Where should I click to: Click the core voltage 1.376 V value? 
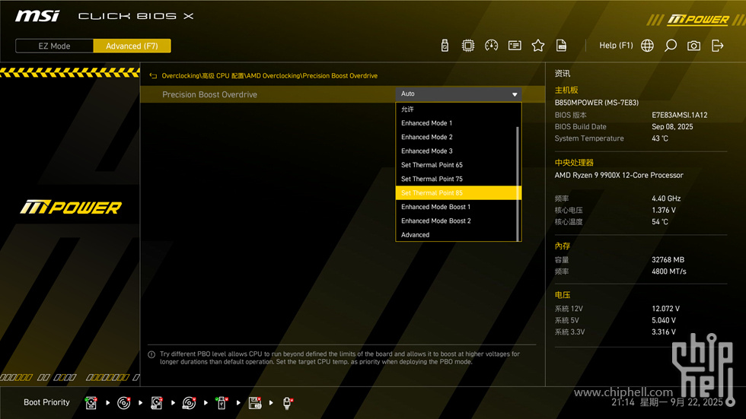coord(663,210)
